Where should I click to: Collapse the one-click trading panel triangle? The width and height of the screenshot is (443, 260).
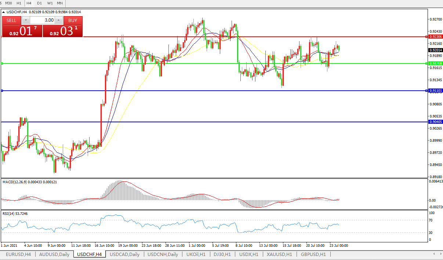4,12
